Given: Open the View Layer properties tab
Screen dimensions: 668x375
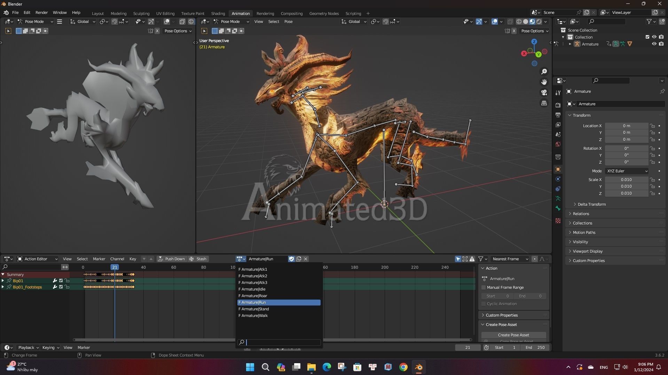Looking at the screenshot, I should pos(558,124).
